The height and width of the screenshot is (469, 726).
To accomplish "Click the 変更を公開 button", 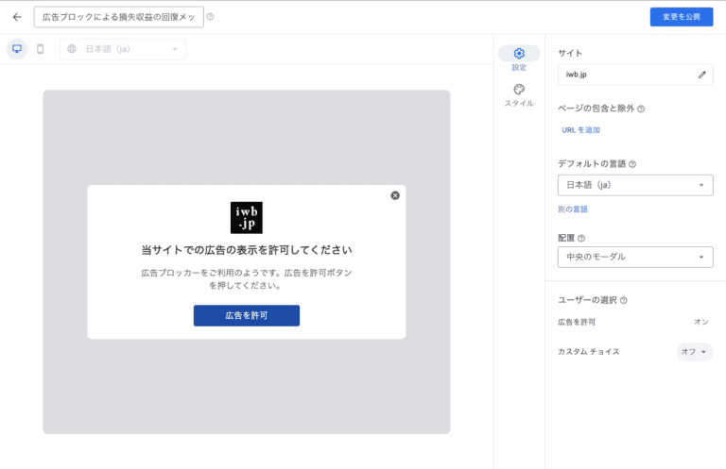I will click(681, 17).
